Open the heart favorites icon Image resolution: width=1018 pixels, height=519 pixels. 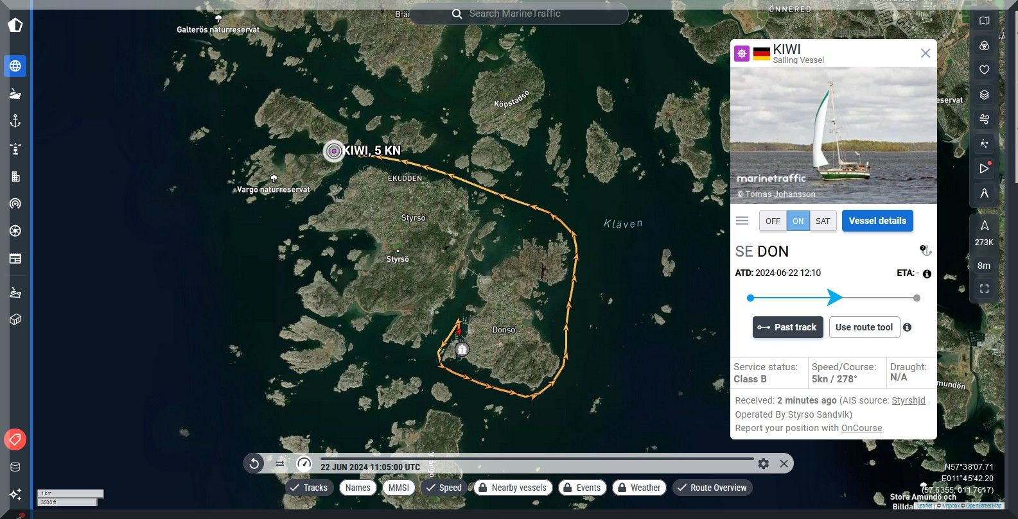coord(984,70)
